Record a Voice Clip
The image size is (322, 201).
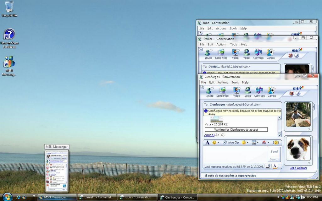click(x=231, y=142)
